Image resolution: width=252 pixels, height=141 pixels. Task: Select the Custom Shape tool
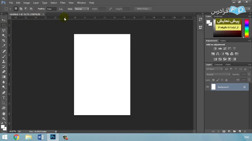click(x=4, y=108)
